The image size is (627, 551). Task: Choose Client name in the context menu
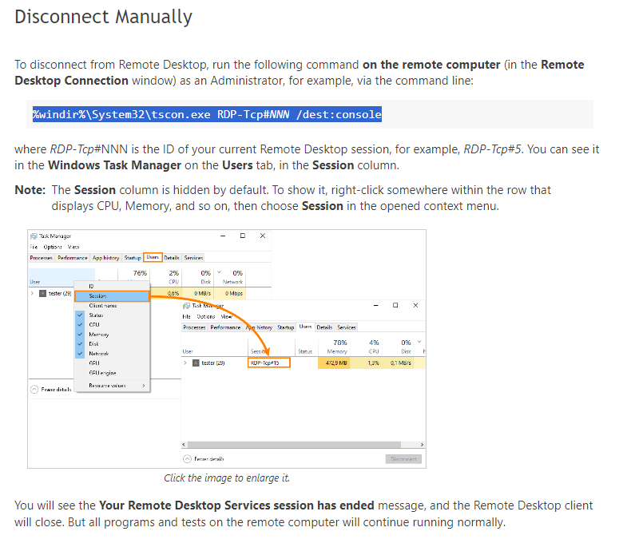tap(112, 306)
